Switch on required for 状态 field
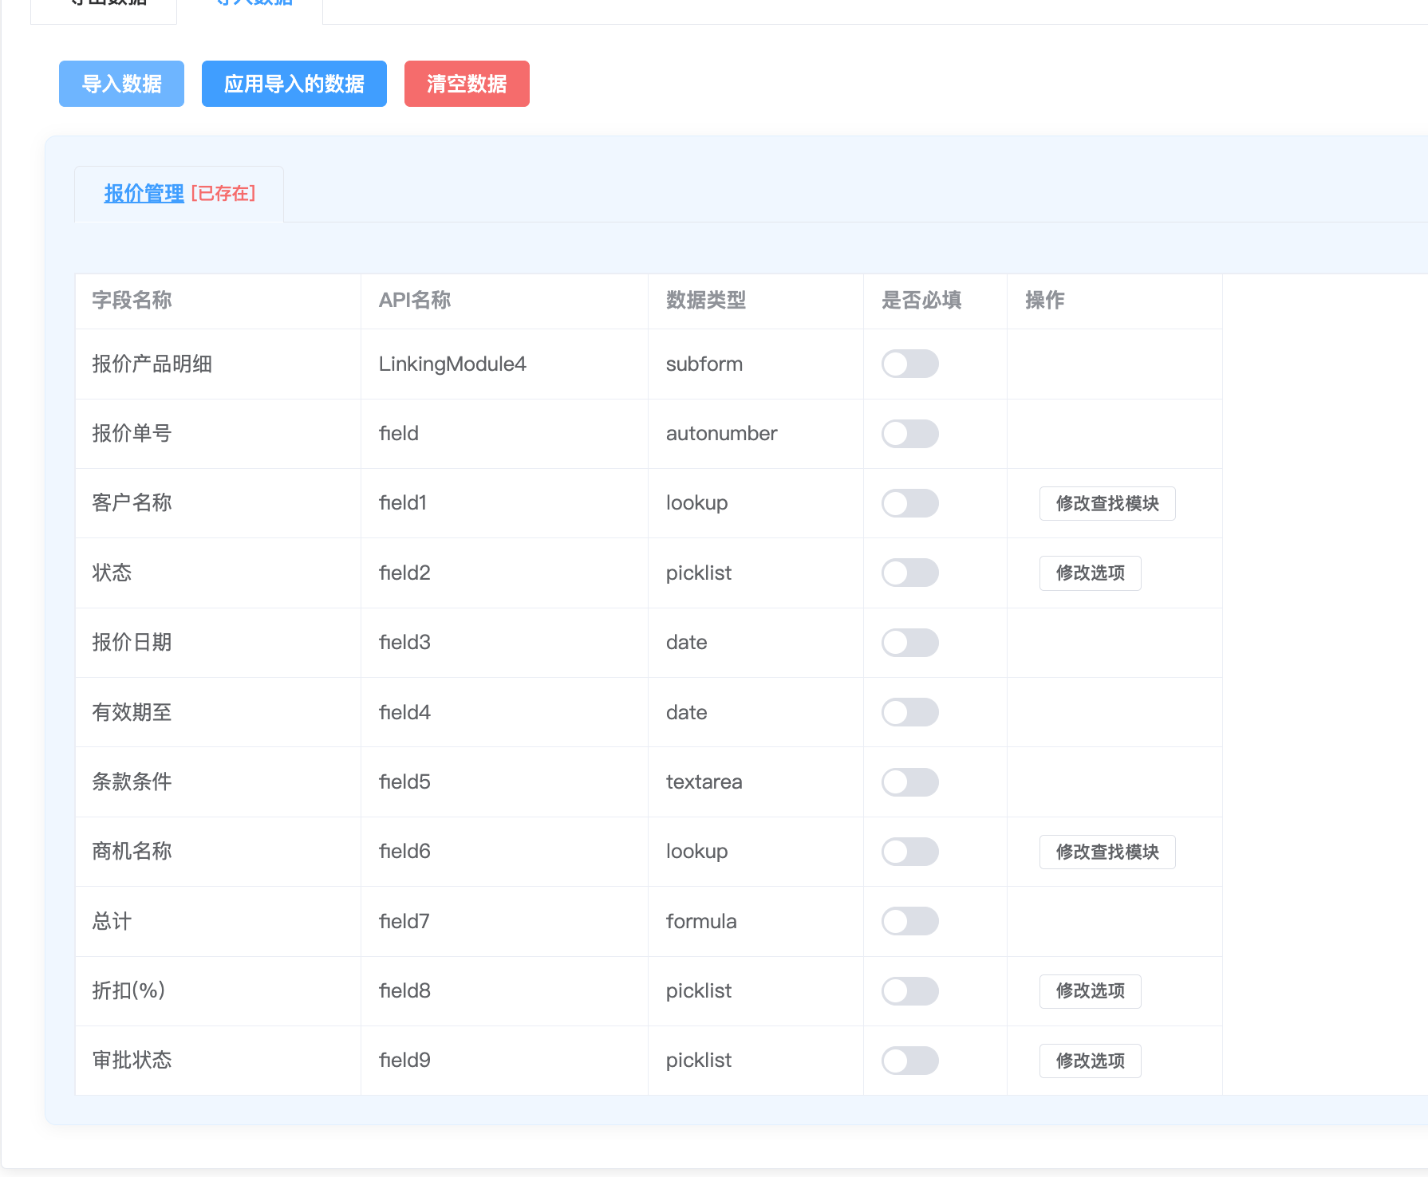 coord(909,573)
